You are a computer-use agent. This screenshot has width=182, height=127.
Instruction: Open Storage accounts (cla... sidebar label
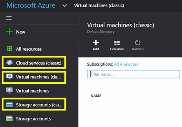39,105
